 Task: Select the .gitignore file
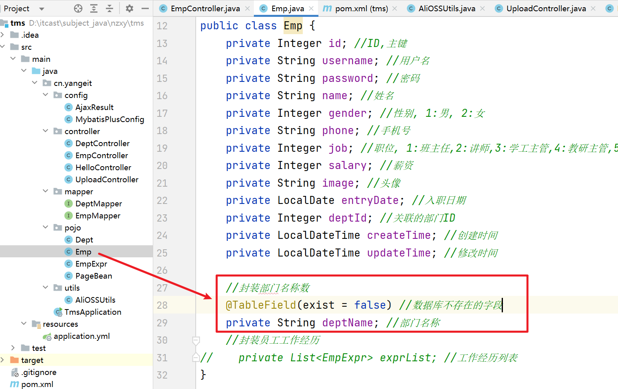38,372
